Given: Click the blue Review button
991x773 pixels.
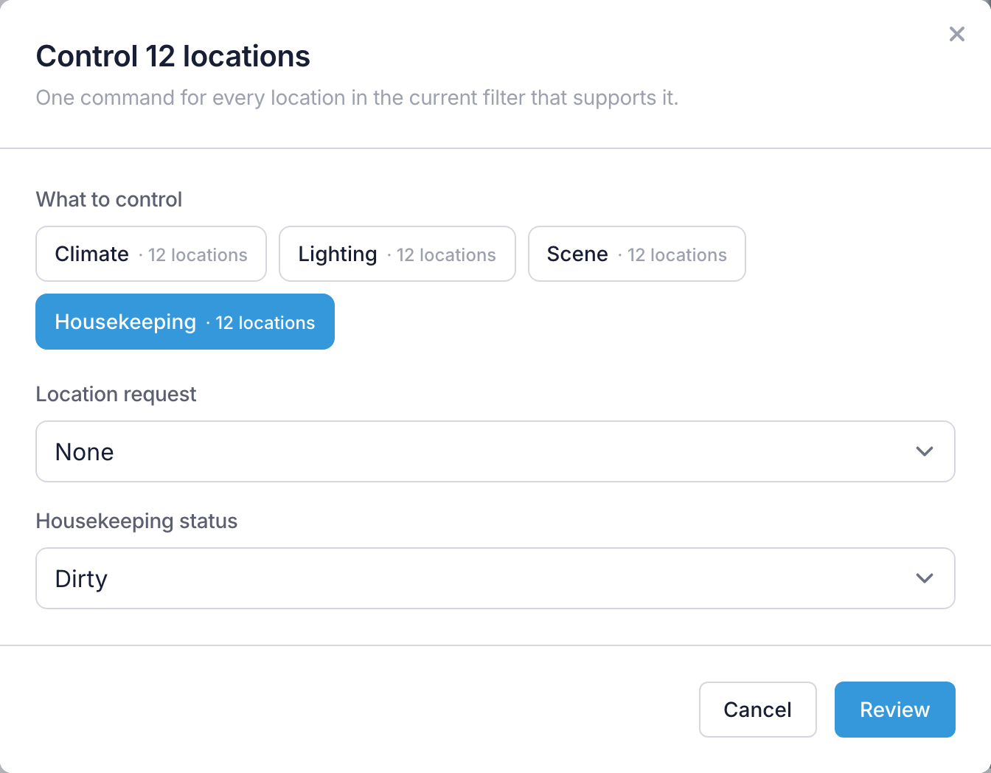Looking at the screenshot, I should pos(895,710).
